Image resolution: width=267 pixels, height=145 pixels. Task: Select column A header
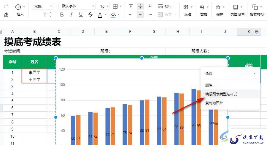12,32
